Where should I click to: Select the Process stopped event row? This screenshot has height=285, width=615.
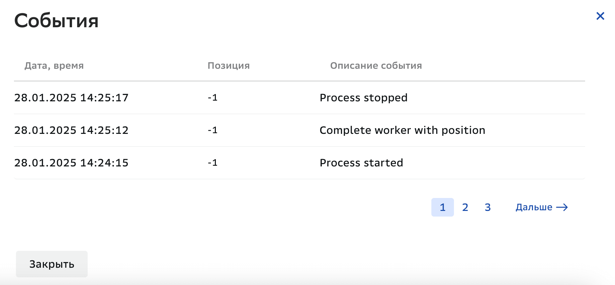299,98
